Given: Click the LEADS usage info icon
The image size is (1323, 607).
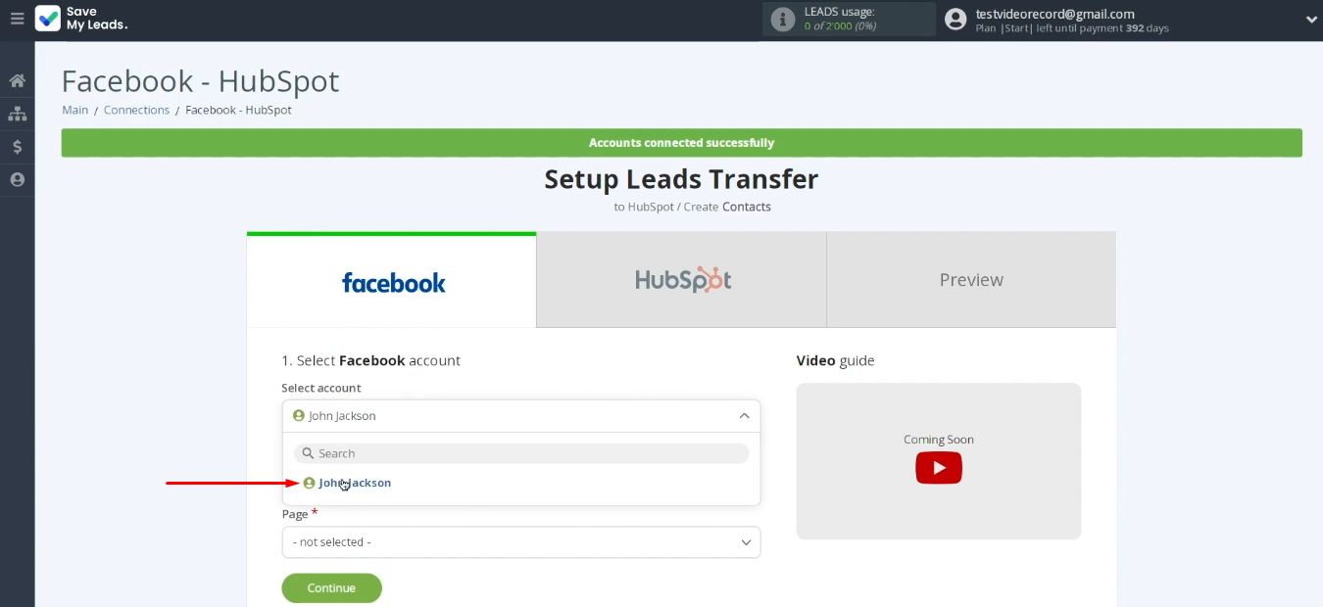Looking at the screenshot, I should pyautogui.click(x=782, y=19).
